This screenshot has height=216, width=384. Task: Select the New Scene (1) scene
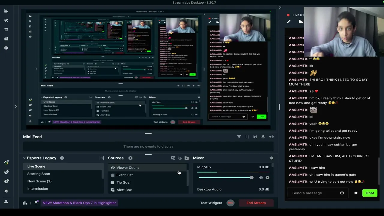pyautogui.click(x=63, y=181)
